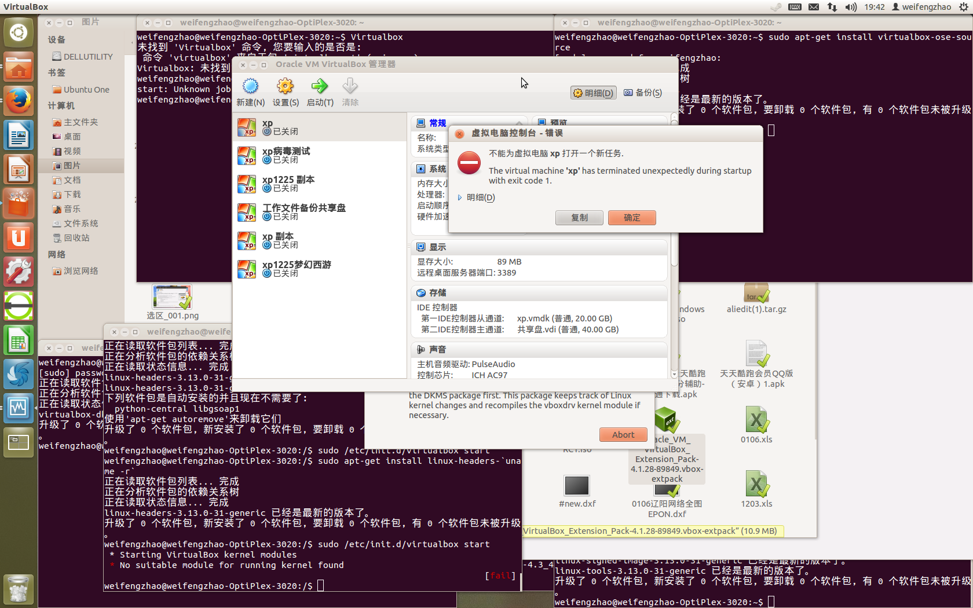Viewport: 973px width, 608px height.
Task: Click the Abort button
Action: point(623,435)
